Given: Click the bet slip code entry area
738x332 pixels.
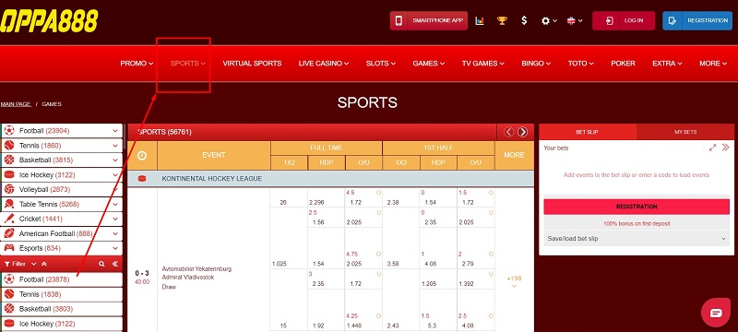Looking at the screenshot, I should tap(637, 175).
